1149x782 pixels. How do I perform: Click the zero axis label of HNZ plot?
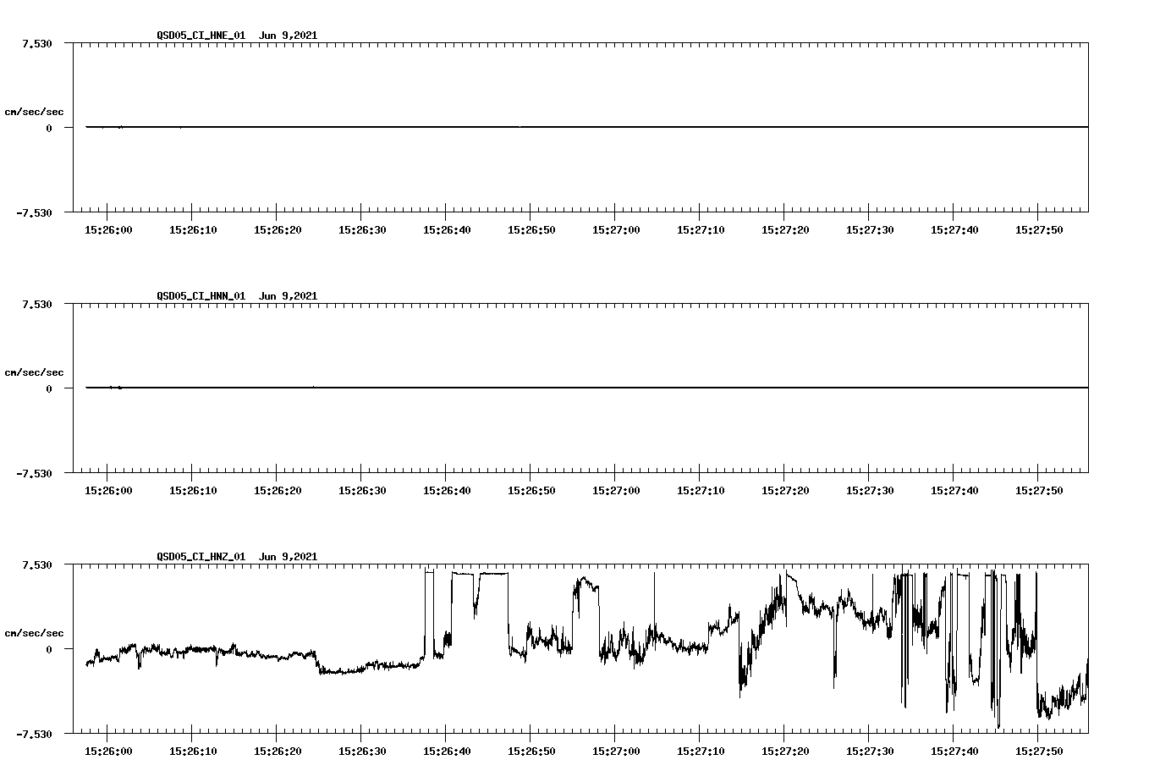[x=49, y=649]
